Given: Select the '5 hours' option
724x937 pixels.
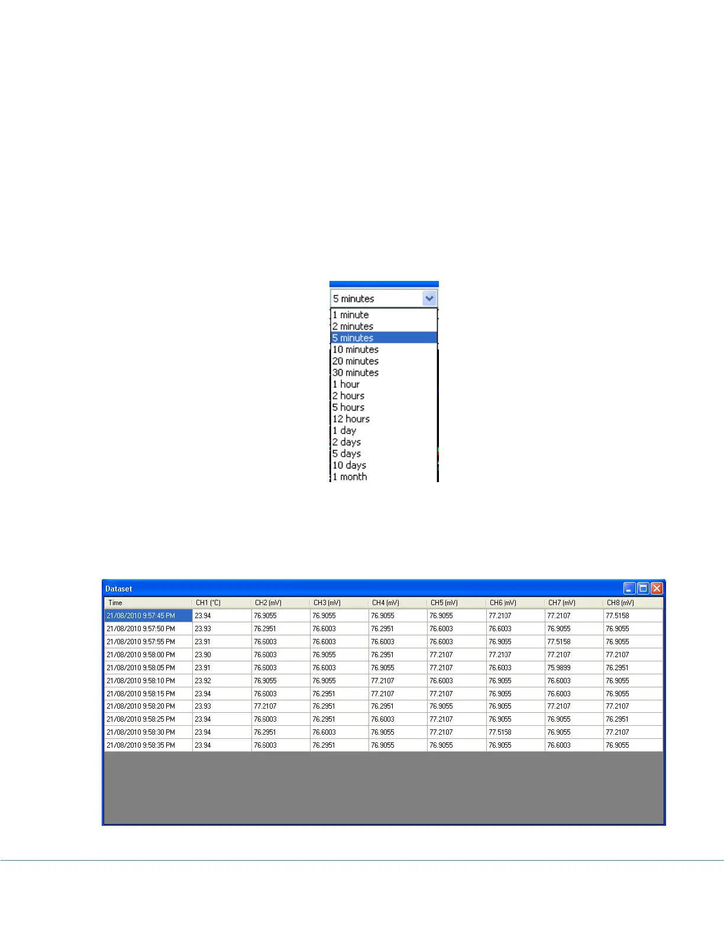Looking at the screenshot, I should (x=383, y=407).
